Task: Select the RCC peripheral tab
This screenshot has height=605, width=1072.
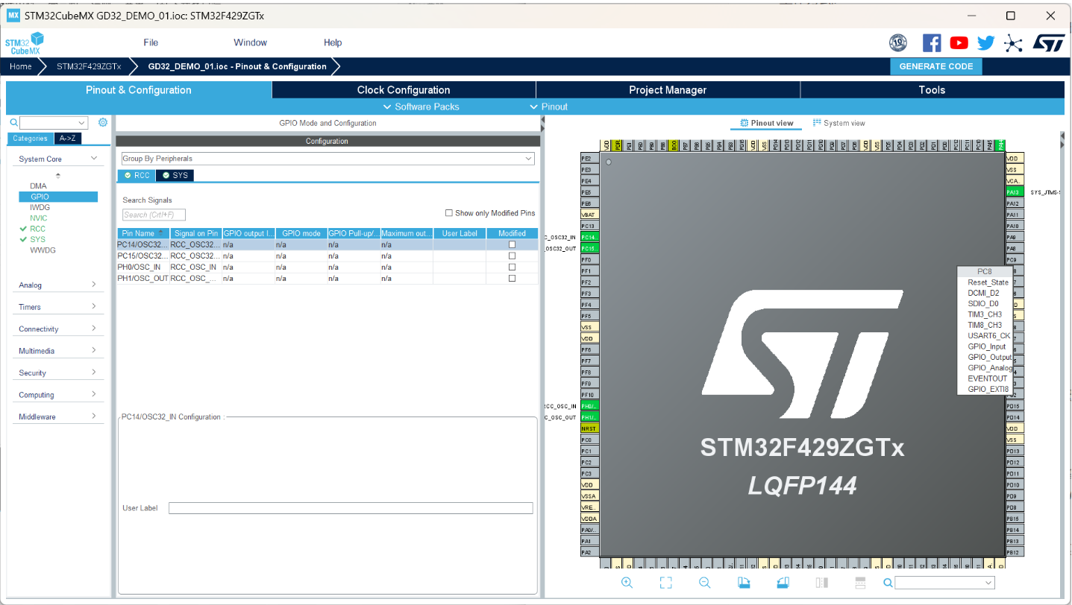Action: 137,175
